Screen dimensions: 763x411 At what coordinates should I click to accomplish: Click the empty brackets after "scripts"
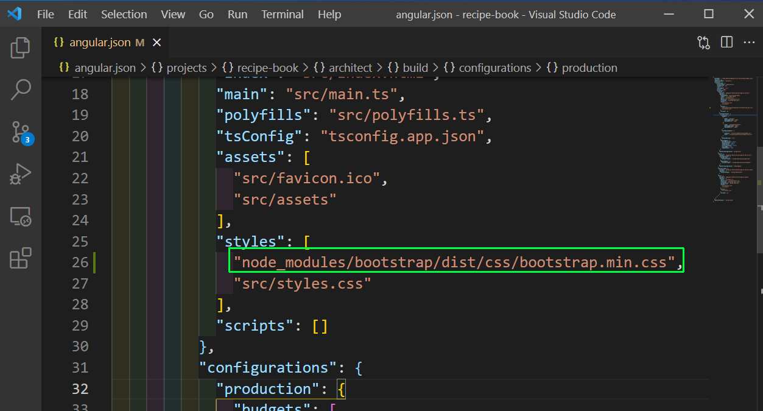320,326
